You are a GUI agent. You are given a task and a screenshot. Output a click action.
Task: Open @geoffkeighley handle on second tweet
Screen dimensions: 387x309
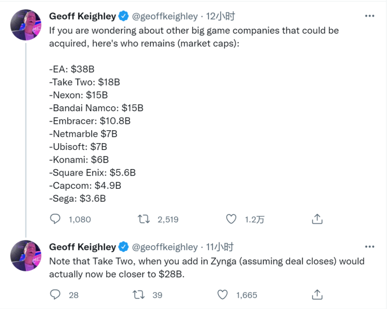coord(165,247)
